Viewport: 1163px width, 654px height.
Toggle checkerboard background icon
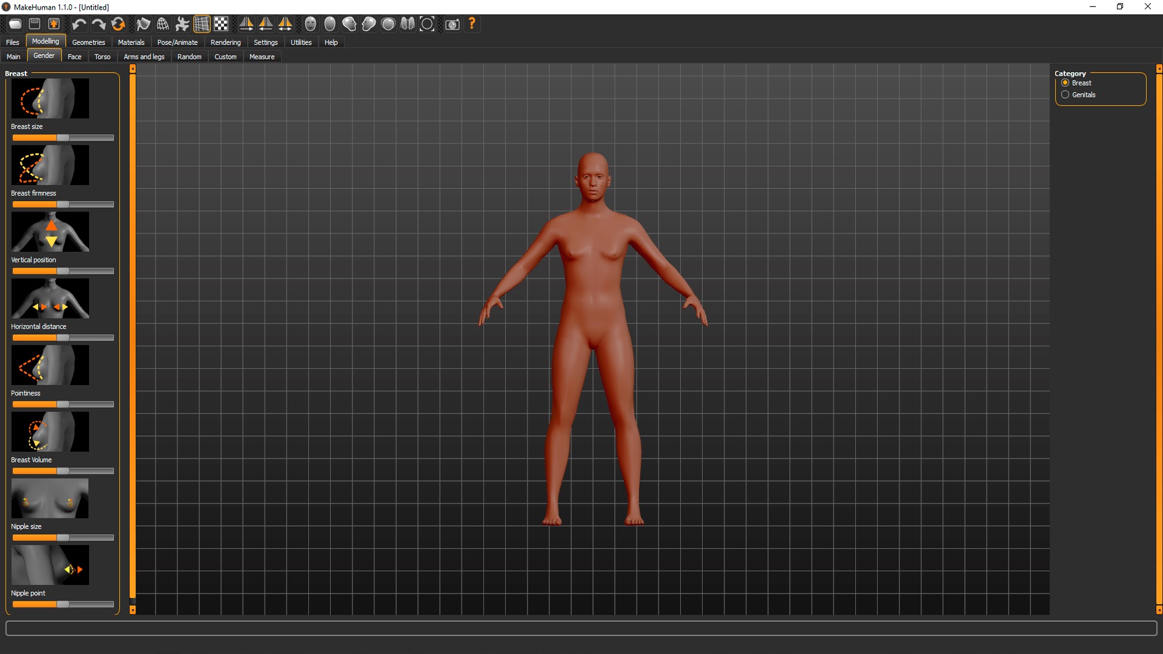click(221, 24)
